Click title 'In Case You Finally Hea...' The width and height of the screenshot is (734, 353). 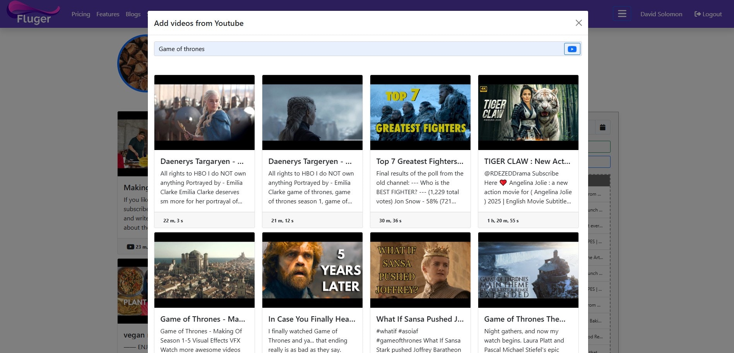[312, 319]
